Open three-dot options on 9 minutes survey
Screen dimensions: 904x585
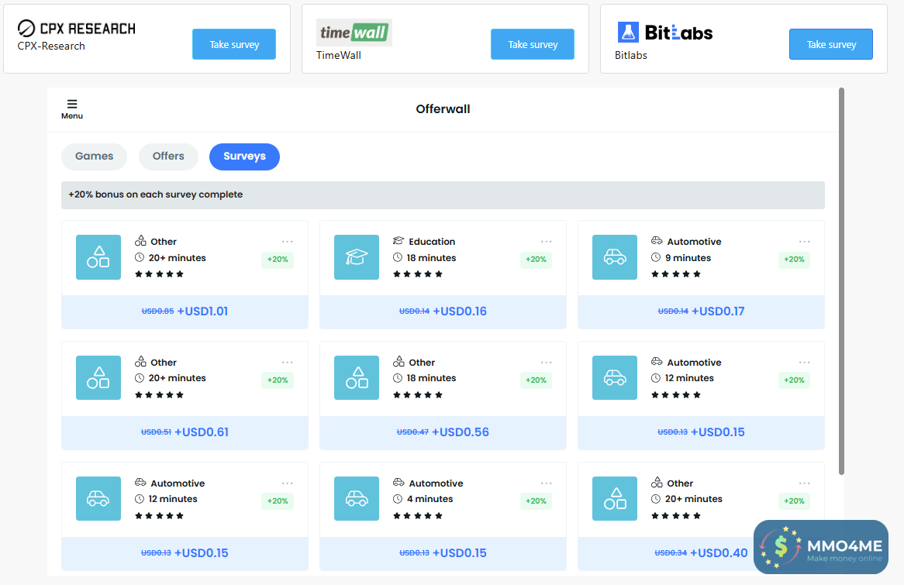pos(804,242)
